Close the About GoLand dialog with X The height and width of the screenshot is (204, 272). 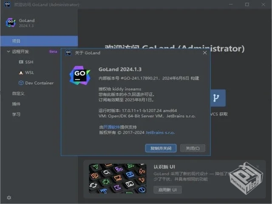205,53
